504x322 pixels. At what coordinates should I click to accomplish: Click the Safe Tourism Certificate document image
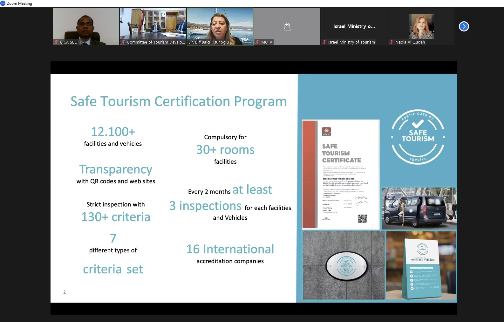340,174
